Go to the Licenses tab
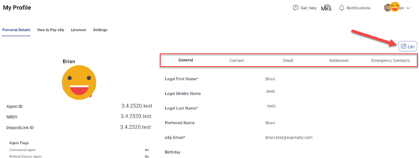The image size is (419, 158). [79, 30]
